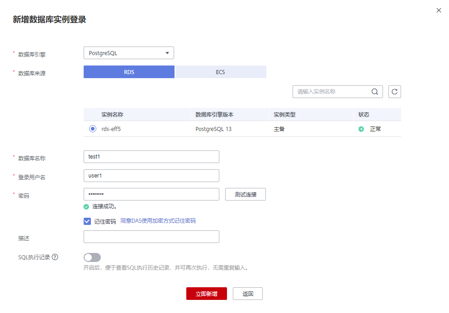Click the 返回 button

click(248, 294)
